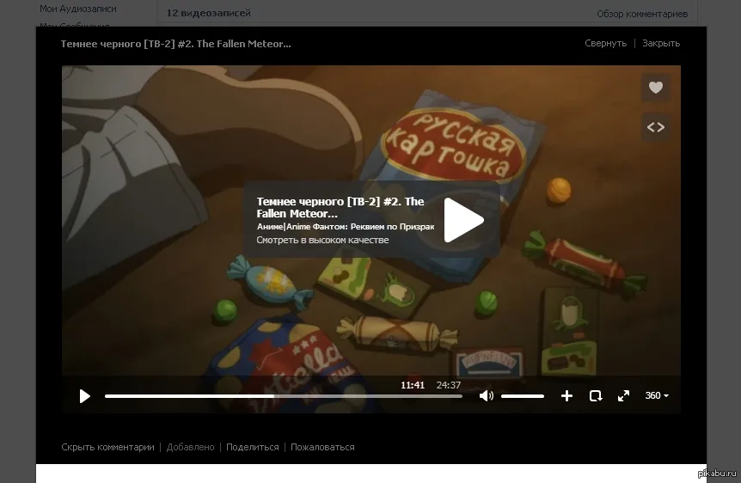The image size is (741, 483).
Task: Click the 11:41 current time label
Action: tap(413, 385)
